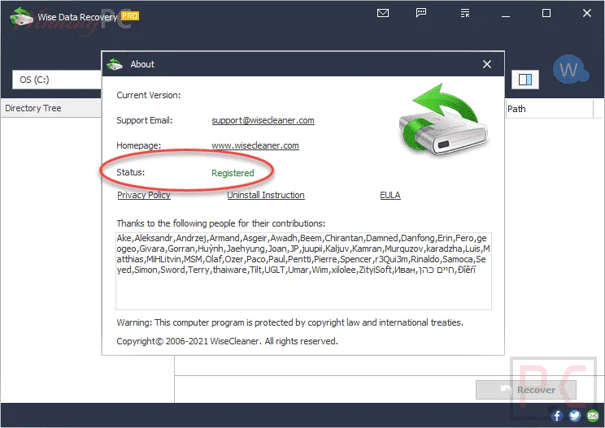Open the email share icon in status bar
The image size is (605, 428).
click(592, 415)
